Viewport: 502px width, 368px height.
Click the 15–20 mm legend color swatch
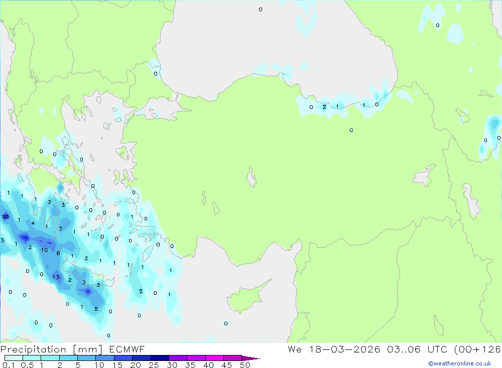pyautogui.click(x=123, y=358)
